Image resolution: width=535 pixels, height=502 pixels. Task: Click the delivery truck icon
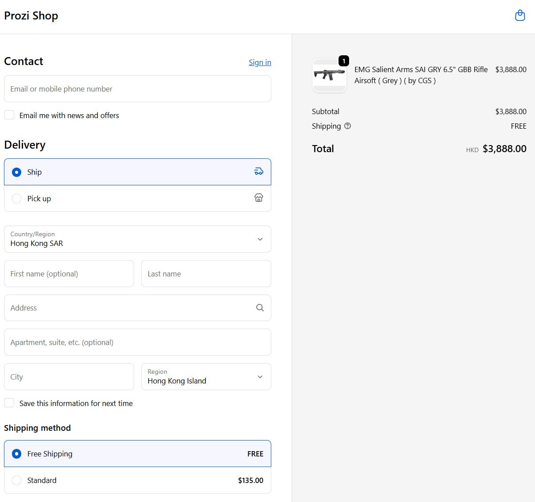258,172
